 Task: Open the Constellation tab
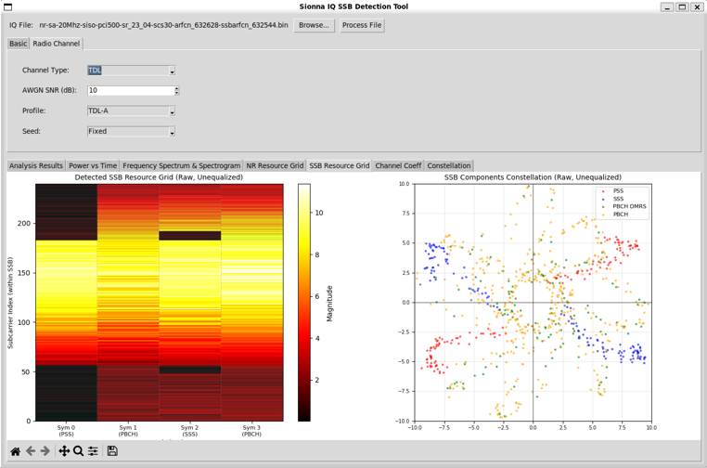click(x=448, y=166)
